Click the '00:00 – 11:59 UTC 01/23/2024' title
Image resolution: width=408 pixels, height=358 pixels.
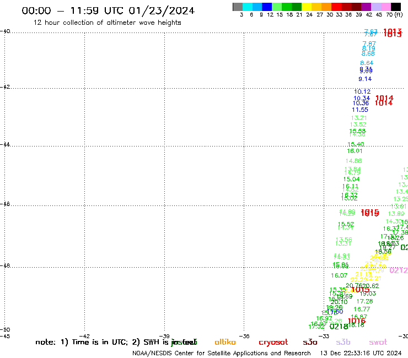pyautogui.click(x=108, y=10)
